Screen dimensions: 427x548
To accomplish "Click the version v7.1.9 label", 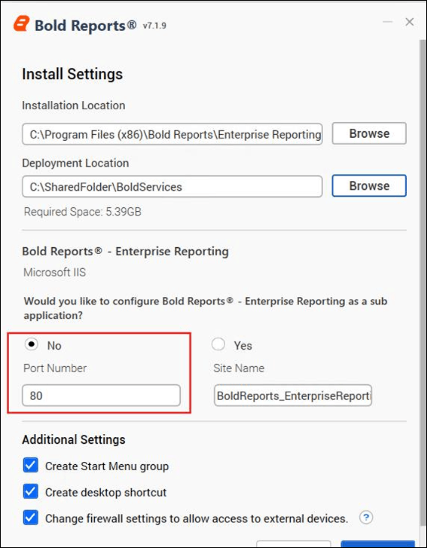I will pos(154,26).
